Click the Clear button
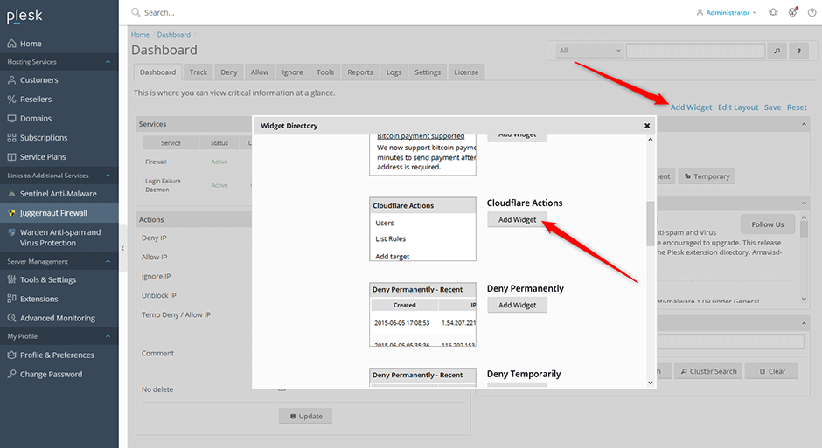 tap(772, 371)
